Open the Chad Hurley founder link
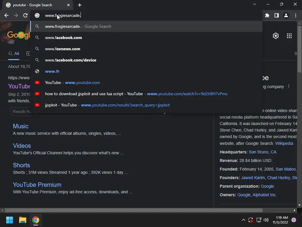This screenshot has height=227, width=302. click(278, 178)
